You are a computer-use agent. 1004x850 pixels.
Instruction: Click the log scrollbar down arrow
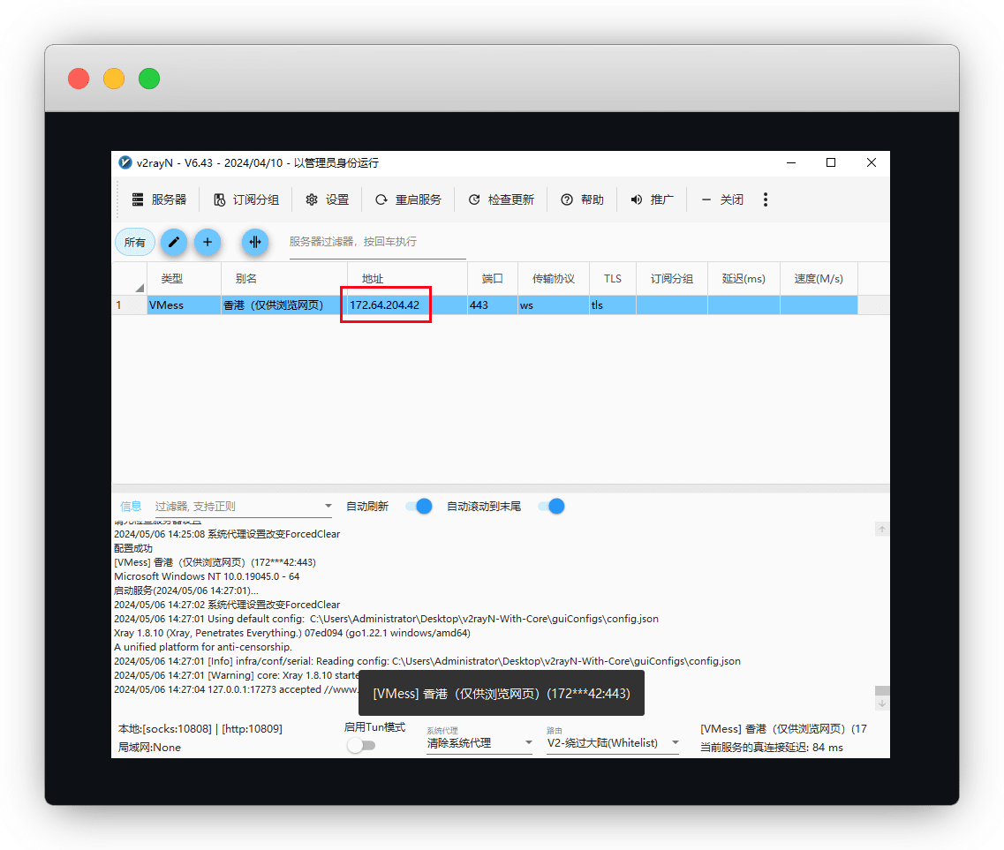tap(882, 703)
